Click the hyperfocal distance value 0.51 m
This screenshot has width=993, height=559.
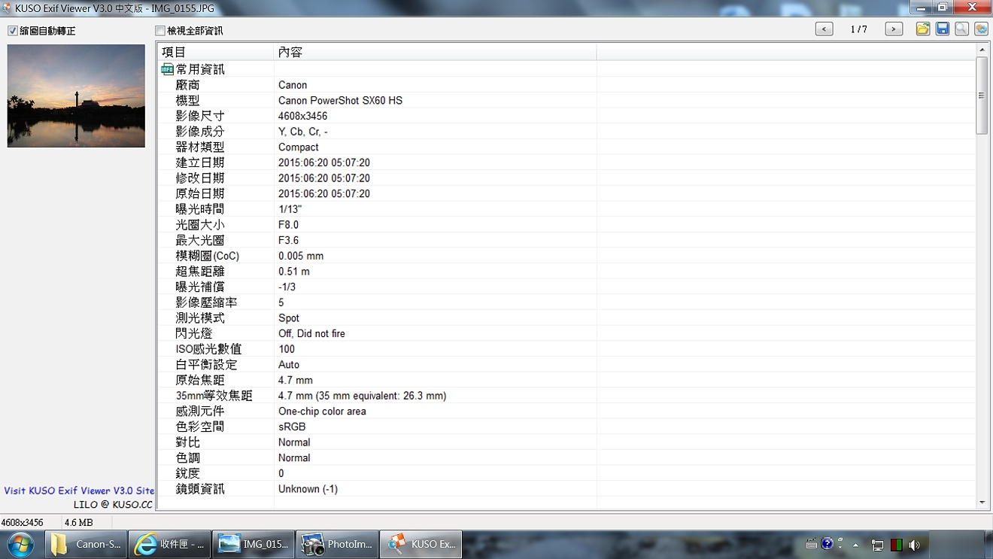(x=293, y=272)
